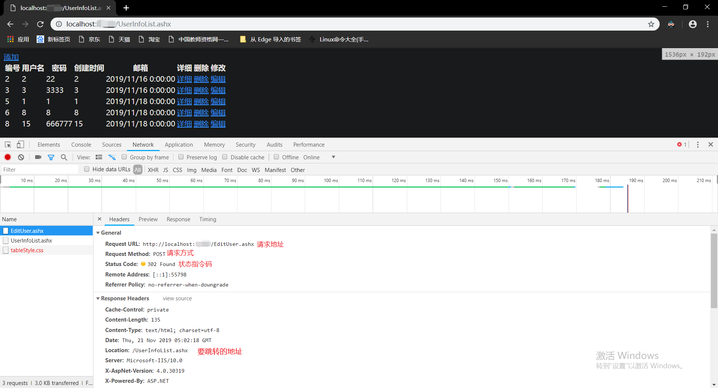Collapse the General section
Screen dimensions: 718x388
click(98, 232)
